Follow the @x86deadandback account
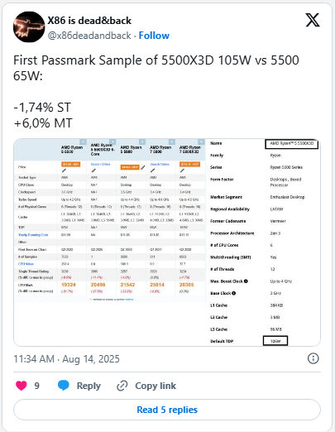Screen dimensions: 335x432 [154, 36]
